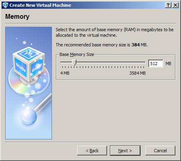Click the Base Memory Size slider handle
Viewport: 181px width, 161px height.
coord(74,62)
